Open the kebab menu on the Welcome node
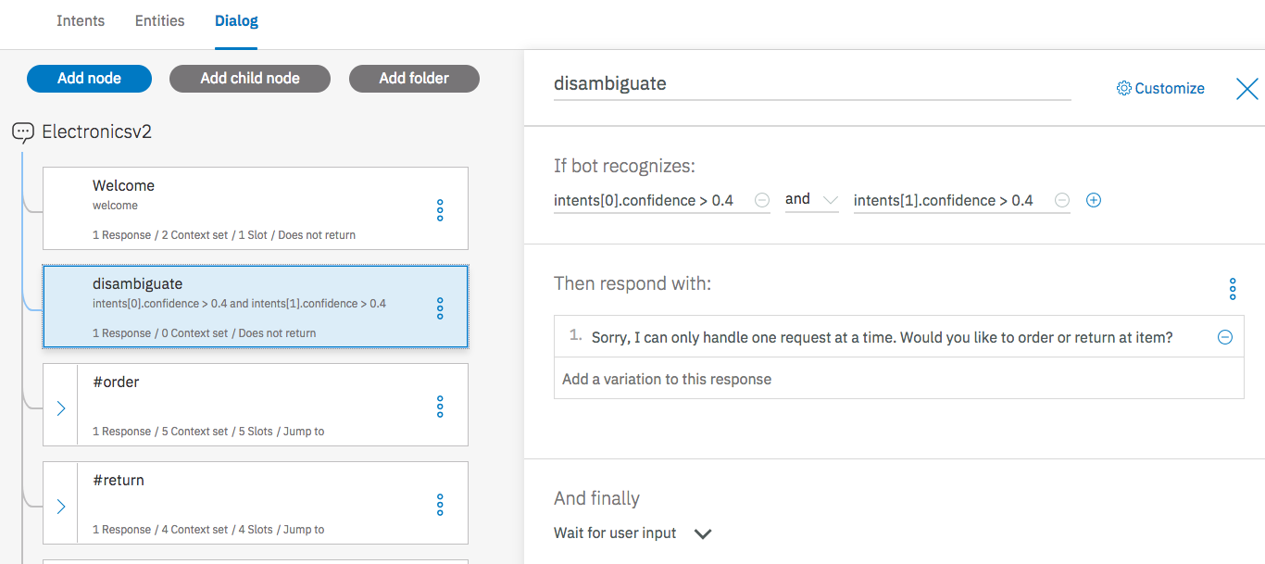 coord(439,208)
